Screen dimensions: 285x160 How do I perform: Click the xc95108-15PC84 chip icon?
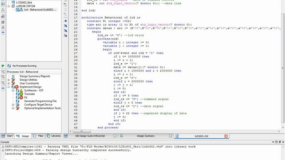(x=13, y=6)
